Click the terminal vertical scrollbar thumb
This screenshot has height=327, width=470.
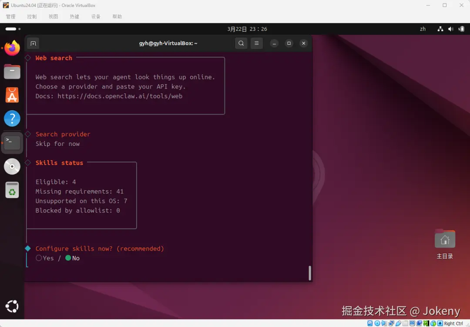(x=310, y=273)
